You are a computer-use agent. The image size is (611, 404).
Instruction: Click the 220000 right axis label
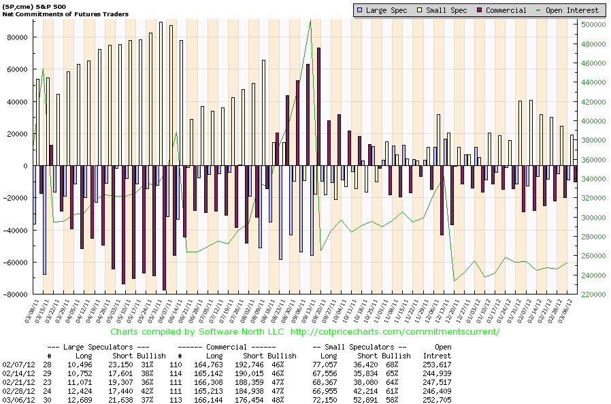coord(593,294)
